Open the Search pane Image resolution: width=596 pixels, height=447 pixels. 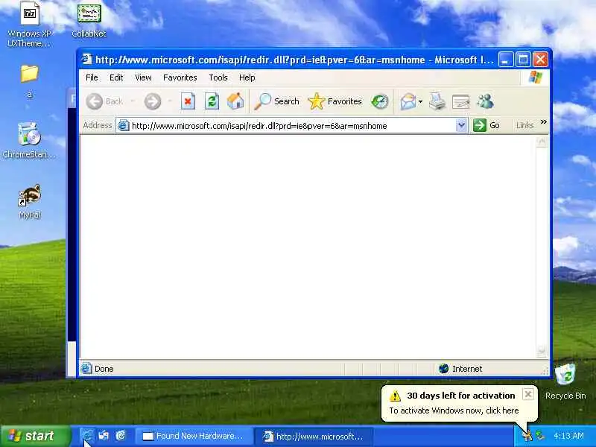(x=276, y=101)
